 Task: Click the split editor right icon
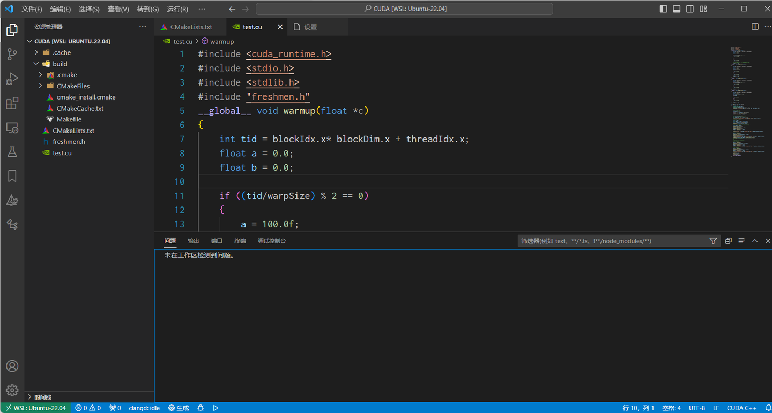pyautogui.click(x=755, y=27)
